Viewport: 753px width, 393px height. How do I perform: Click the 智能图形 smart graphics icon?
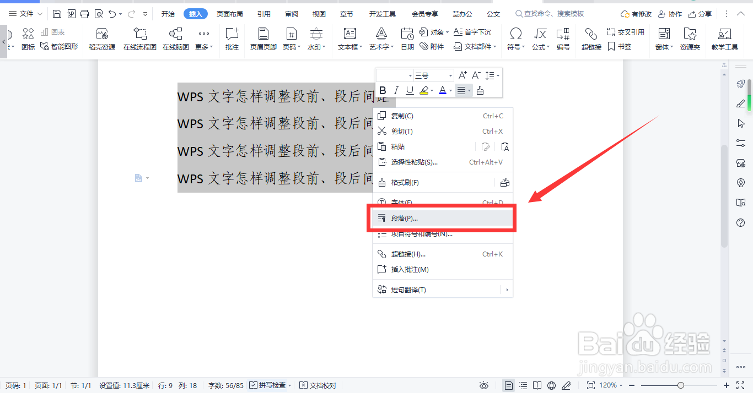coord(59,47)
